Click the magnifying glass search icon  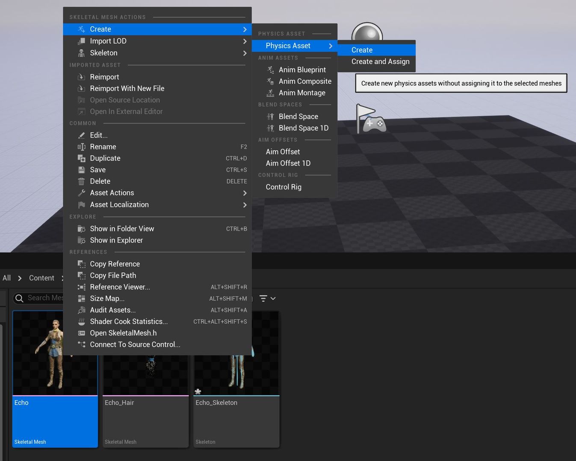point(19,298)
